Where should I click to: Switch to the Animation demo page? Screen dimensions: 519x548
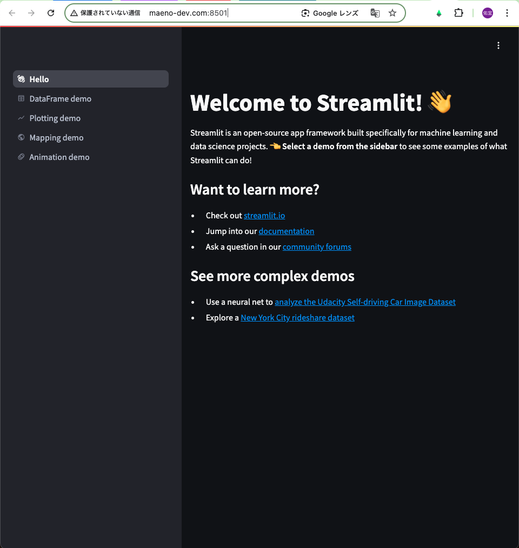tap(59, 157)
